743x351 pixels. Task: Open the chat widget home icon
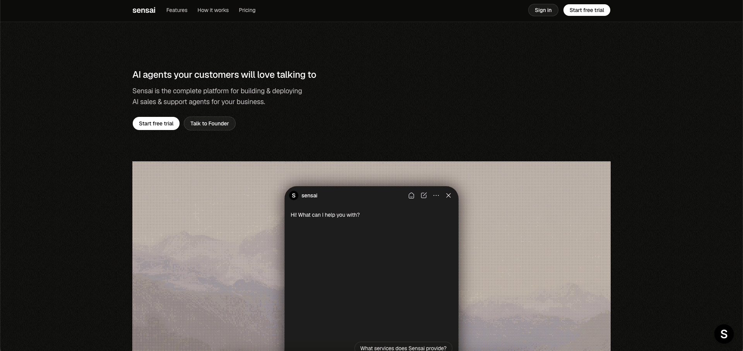point(411,195)
